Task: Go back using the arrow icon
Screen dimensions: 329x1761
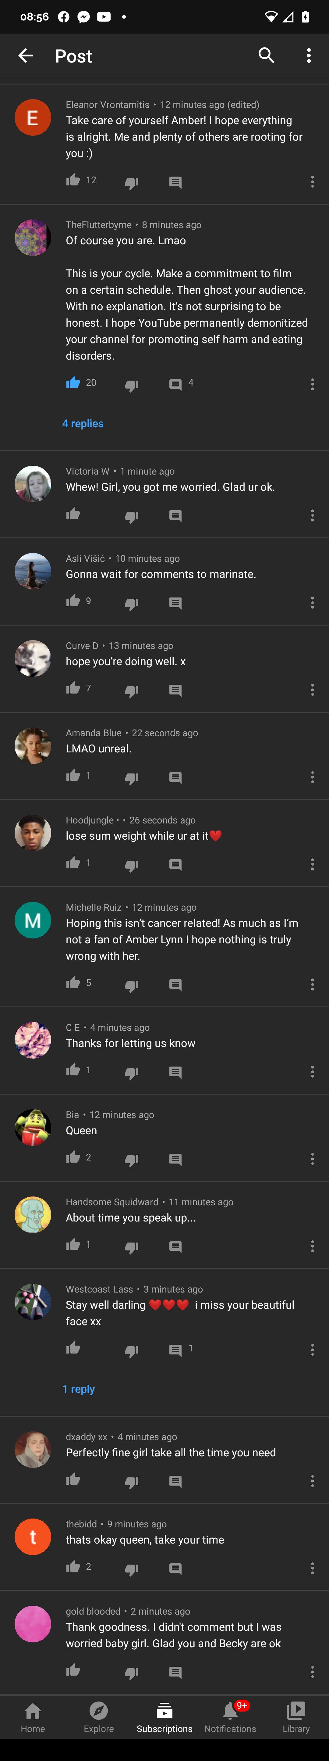Action: (x=26, y=56)
